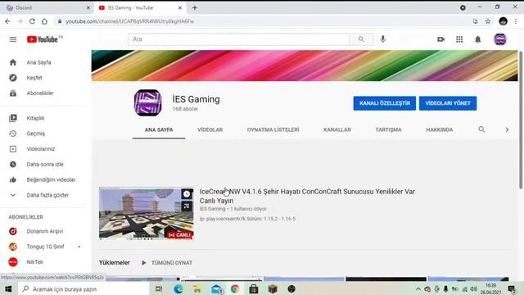Click the Chrome home button

(44, 21)
